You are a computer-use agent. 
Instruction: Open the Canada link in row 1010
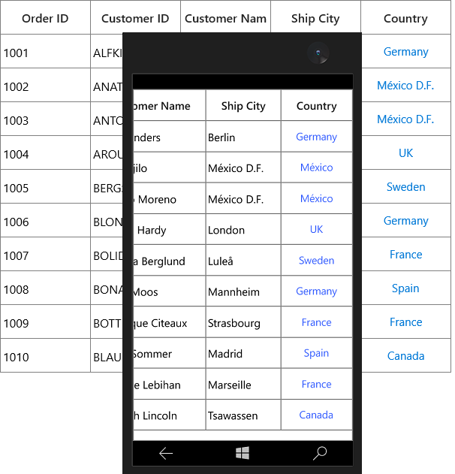[x=405, y=356]
